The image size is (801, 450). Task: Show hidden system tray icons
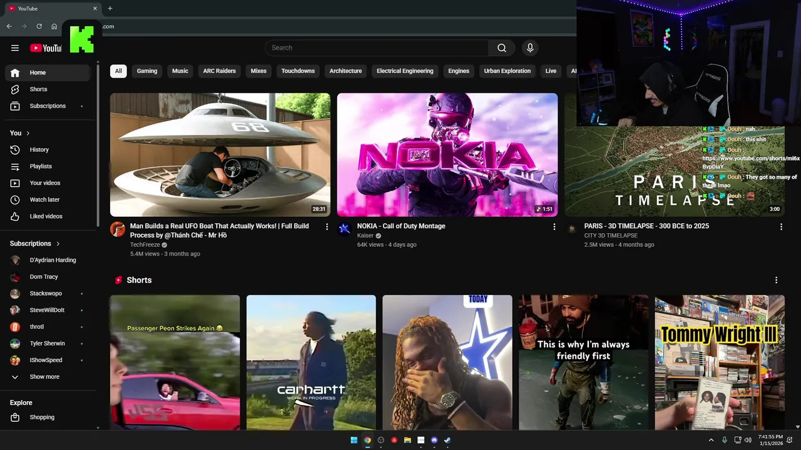(711, 440)
